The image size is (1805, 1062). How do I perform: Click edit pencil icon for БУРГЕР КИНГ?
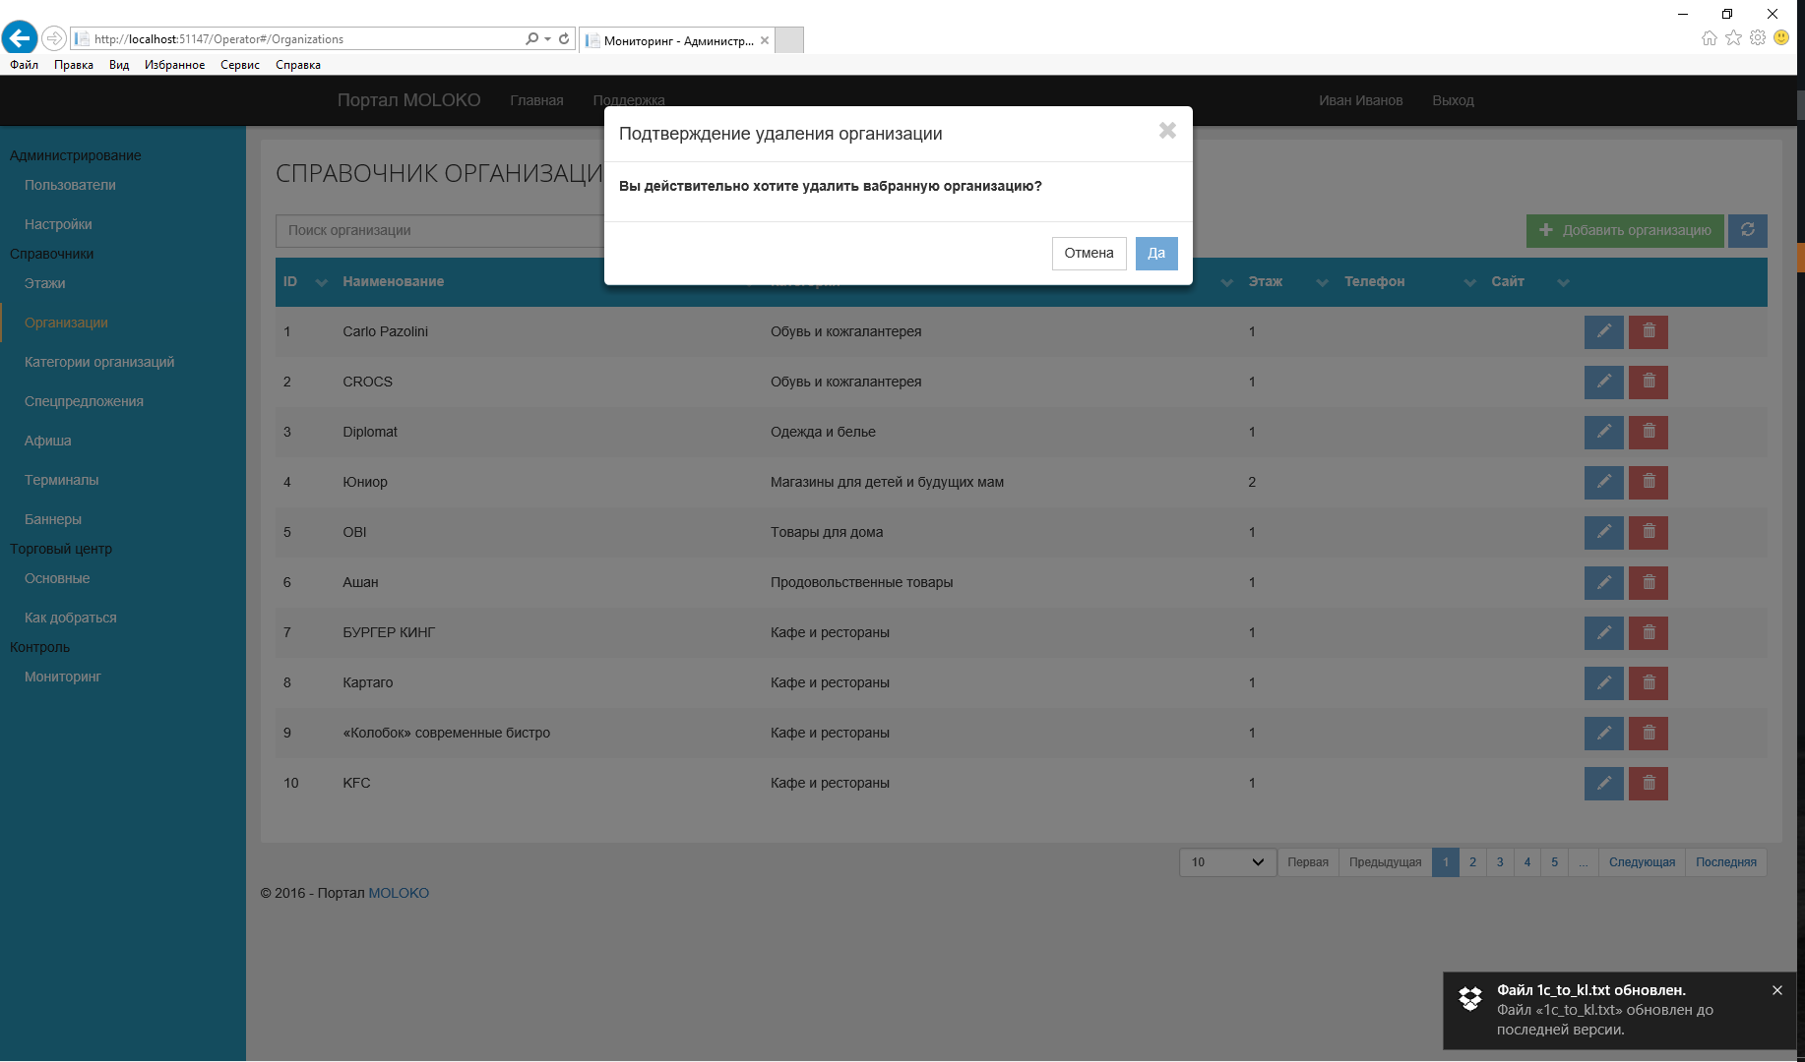pyautogui.click(x=1603, y=633)
